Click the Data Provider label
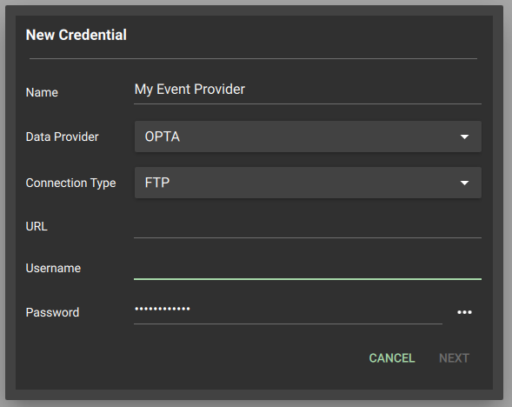Image resolution: width=512 pixels, height=407 pixels. tap(62, 137)
